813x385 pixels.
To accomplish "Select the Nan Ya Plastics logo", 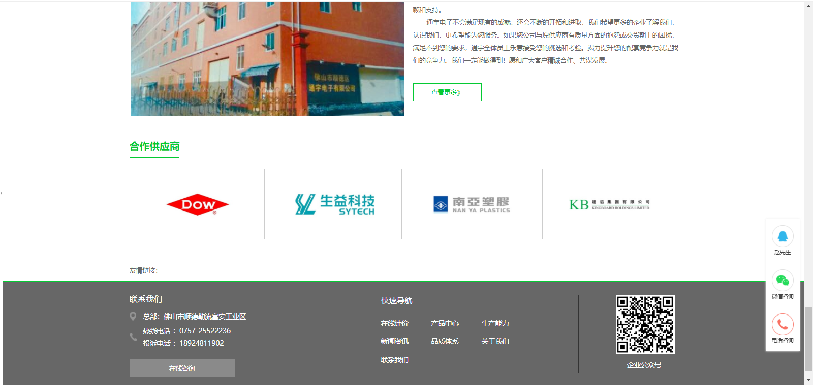I will [x=472, y=204].
